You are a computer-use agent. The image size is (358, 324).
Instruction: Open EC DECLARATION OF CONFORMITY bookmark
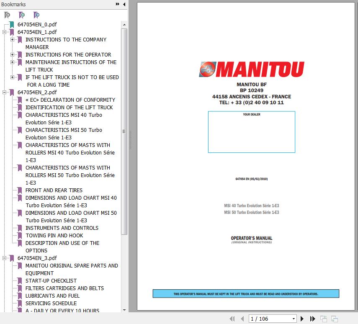pos(70,100)
